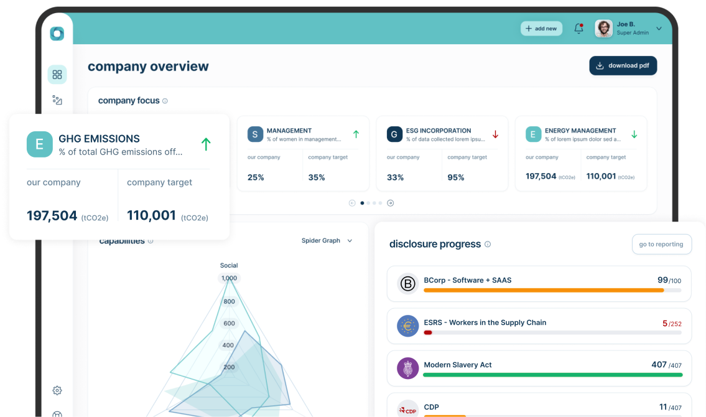Click the Social axis label on spider graph
Viewport: 706px width, 417px height.
[229, 265]
